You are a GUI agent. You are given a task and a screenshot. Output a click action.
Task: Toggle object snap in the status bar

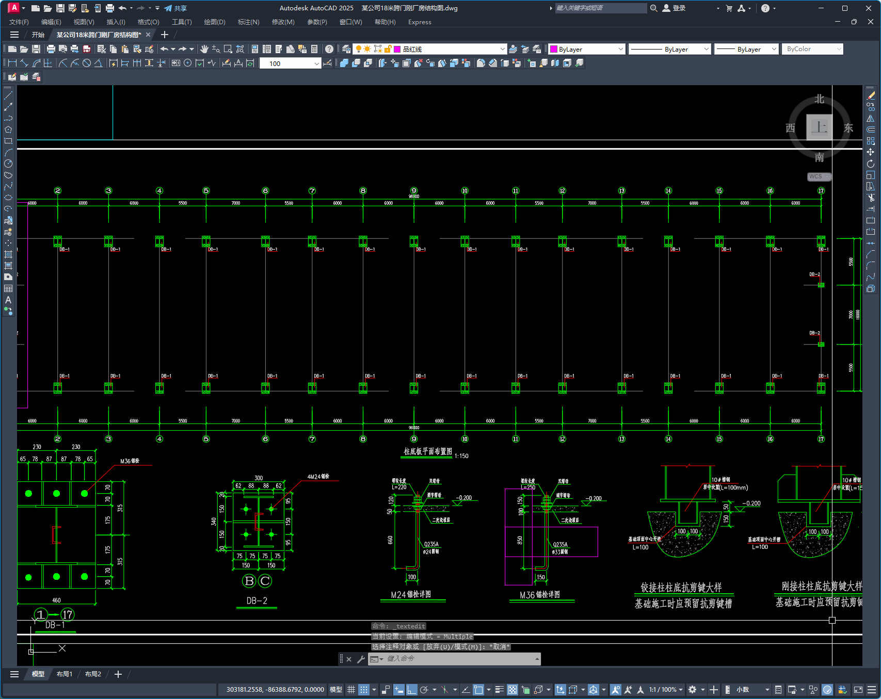[x=478, y=690]
